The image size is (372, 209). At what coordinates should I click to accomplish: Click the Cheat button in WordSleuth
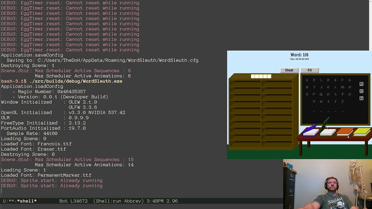289,70
